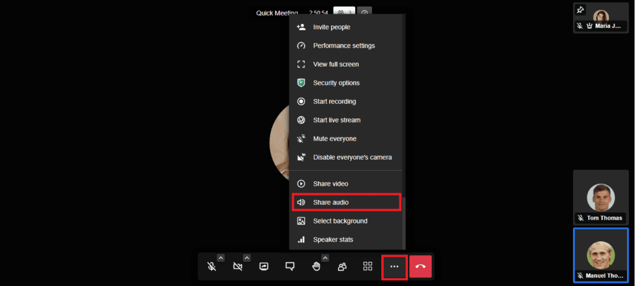Choose Share video
This screenshot has width=635, height=286.
(x=346, y=184)
